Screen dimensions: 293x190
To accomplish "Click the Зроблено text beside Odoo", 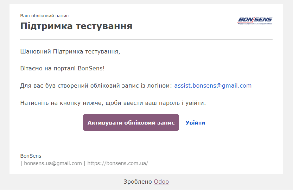I will point(138,182).
